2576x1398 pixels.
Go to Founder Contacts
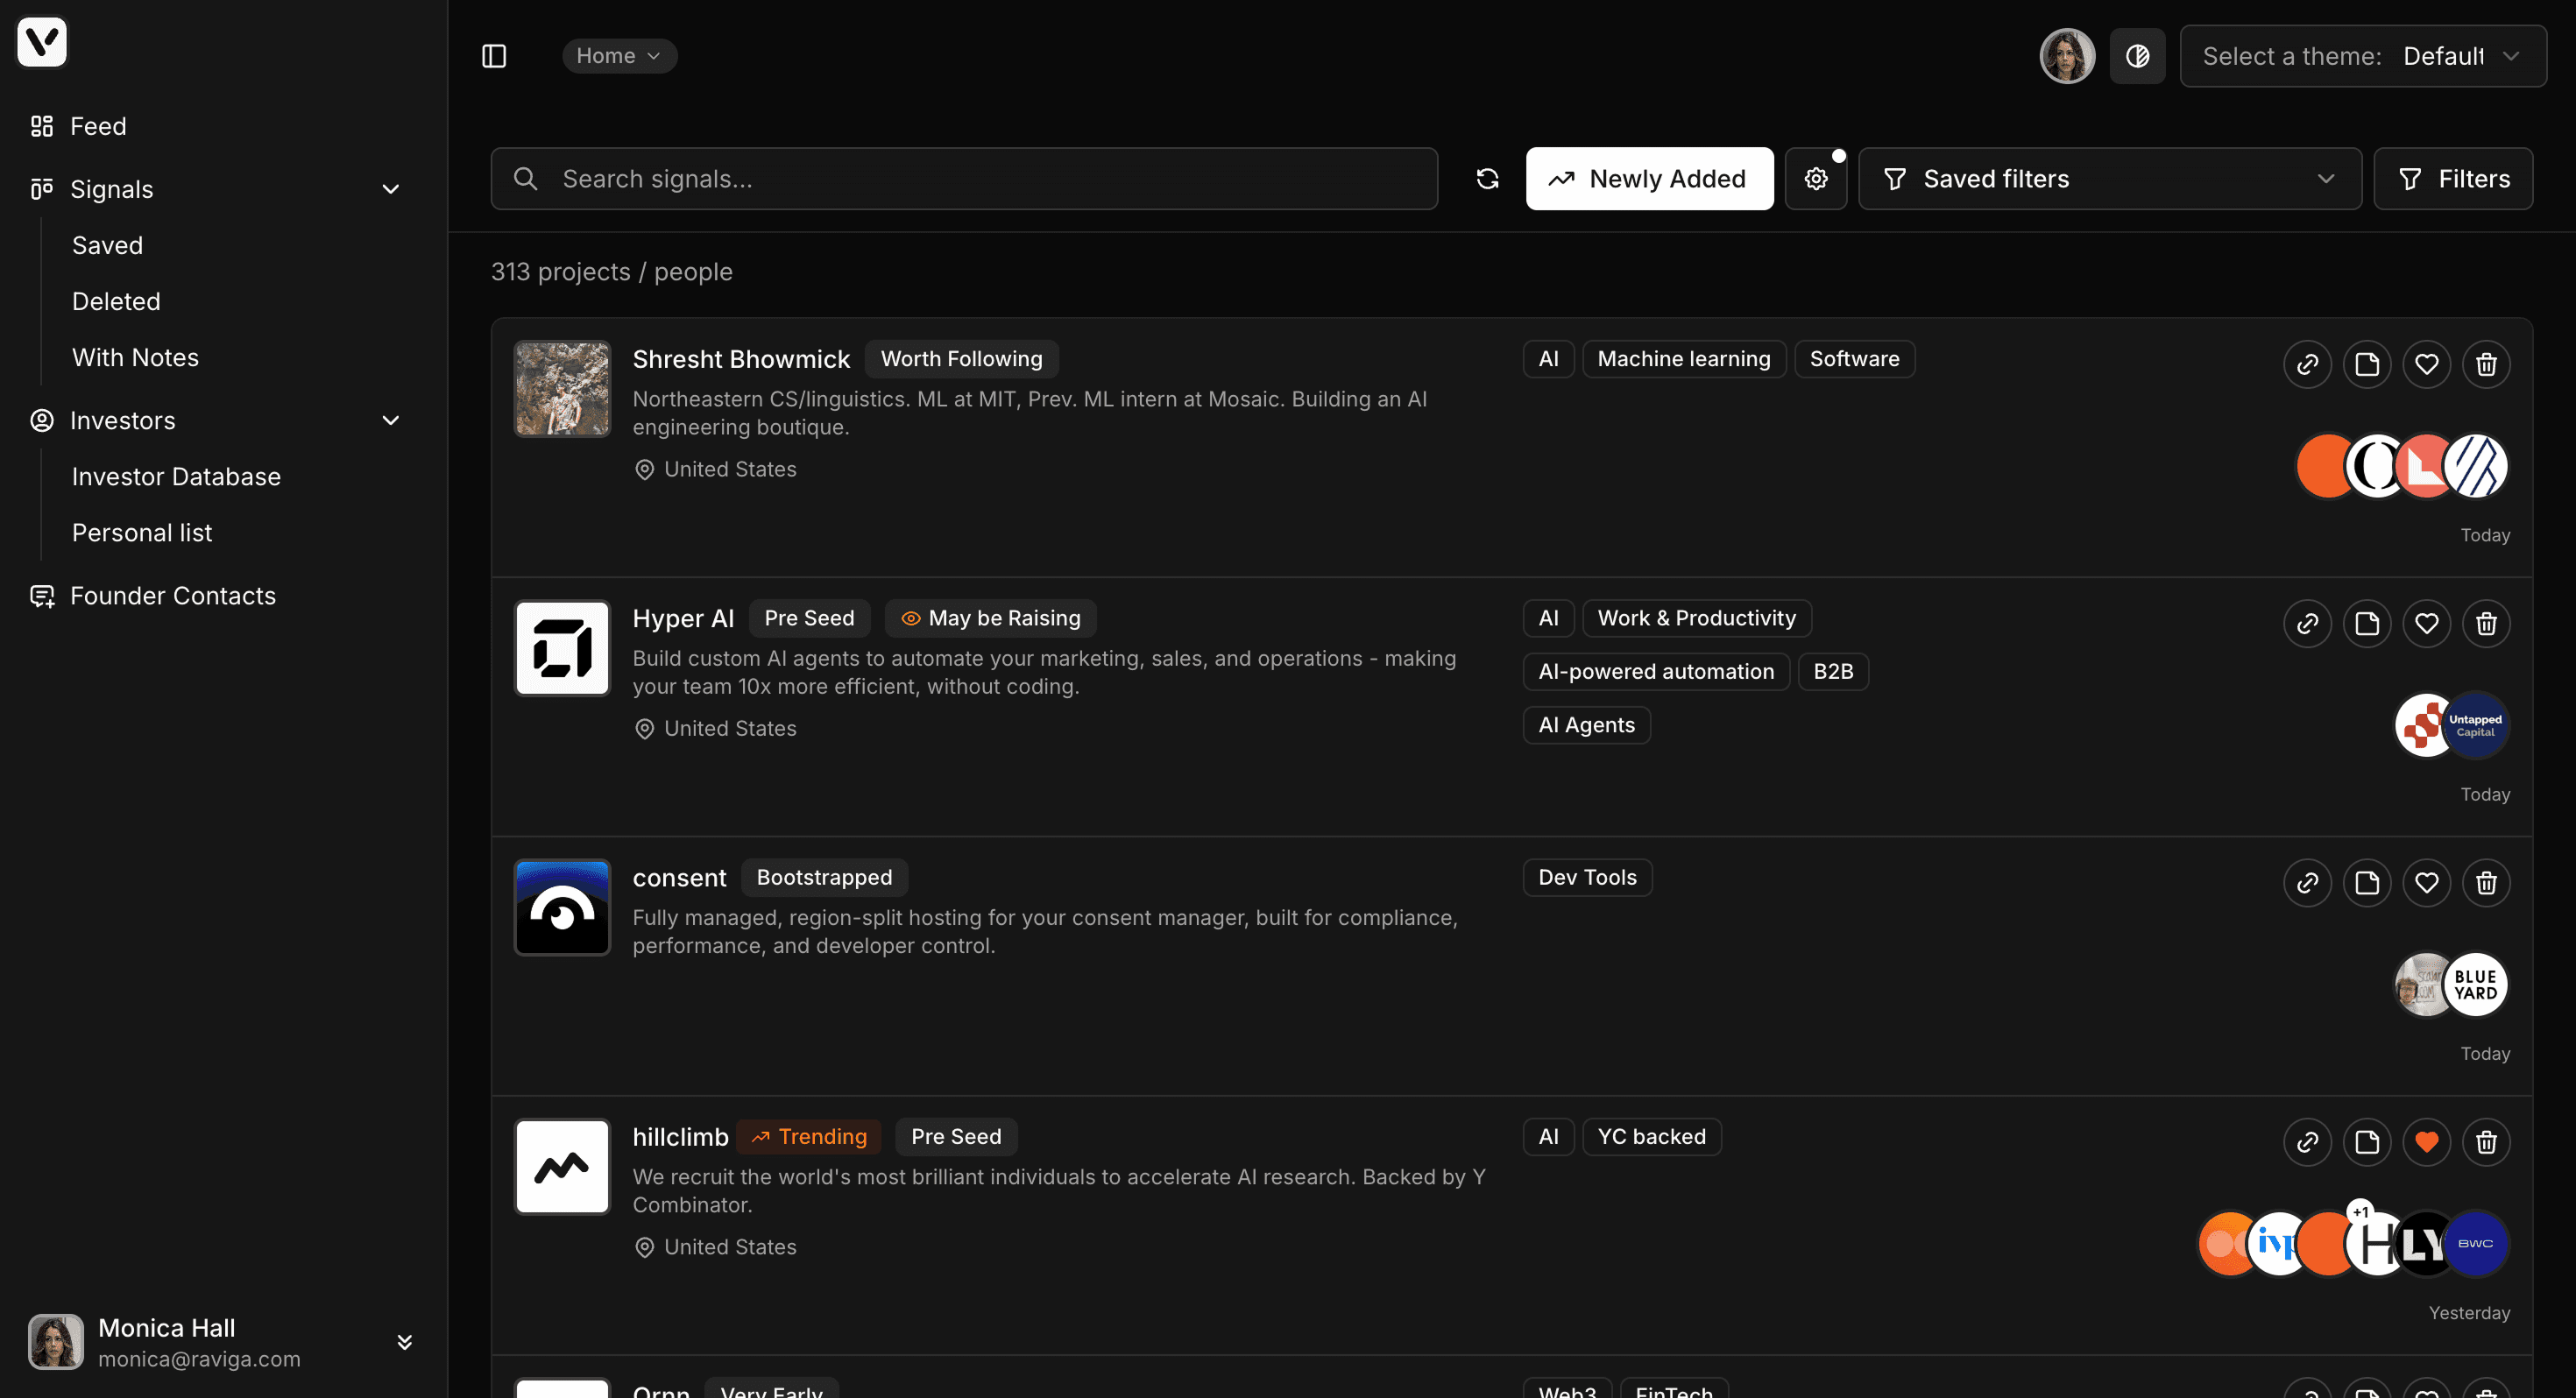[172, 596]
